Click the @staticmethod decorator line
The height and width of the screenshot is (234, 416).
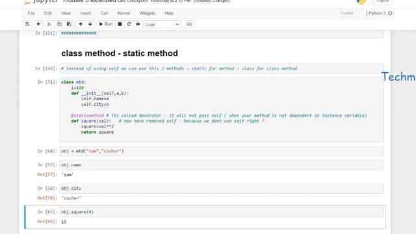tap(219, 116)
